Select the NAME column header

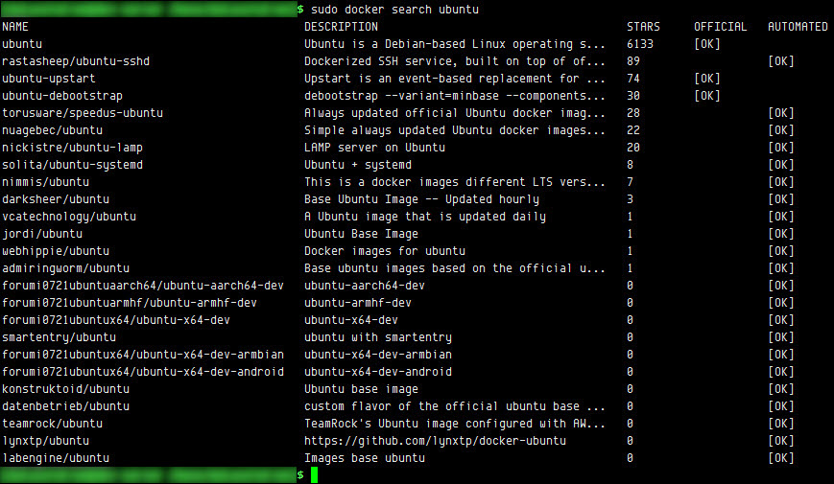pos(15,27)
